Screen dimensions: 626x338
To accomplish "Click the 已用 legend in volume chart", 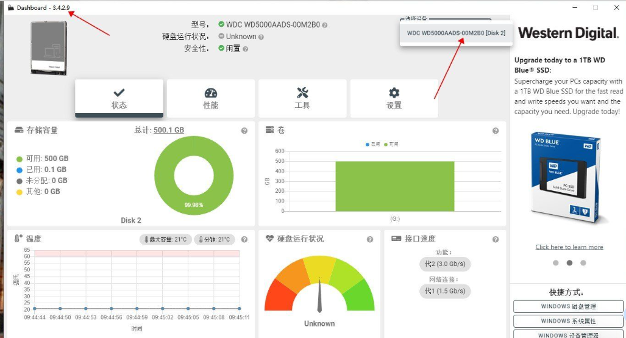I will coord(373,144).
